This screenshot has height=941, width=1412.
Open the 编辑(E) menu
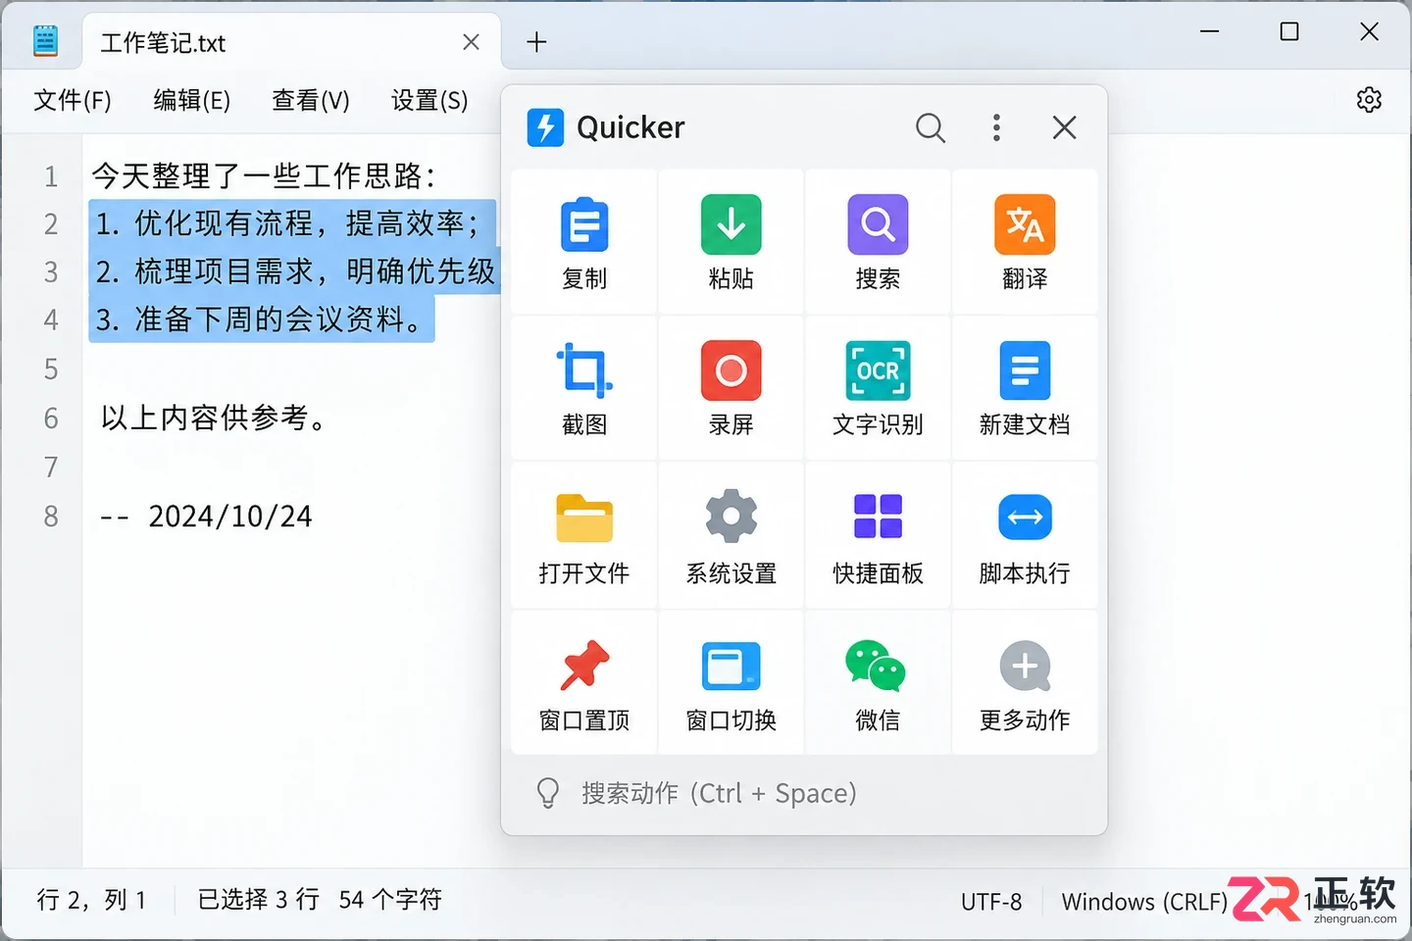(192, 100)
